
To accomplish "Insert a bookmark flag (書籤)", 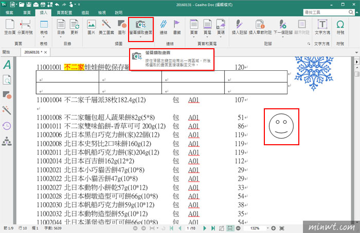I will tap(177, 27).
